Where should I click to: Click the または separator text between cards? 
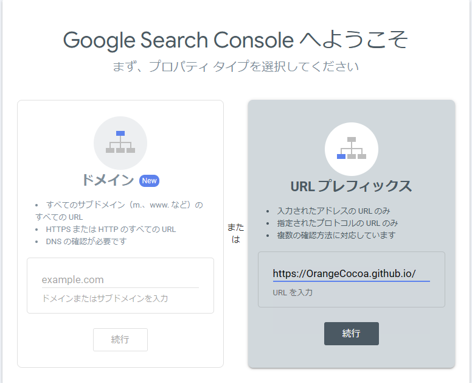click(236, 233)
